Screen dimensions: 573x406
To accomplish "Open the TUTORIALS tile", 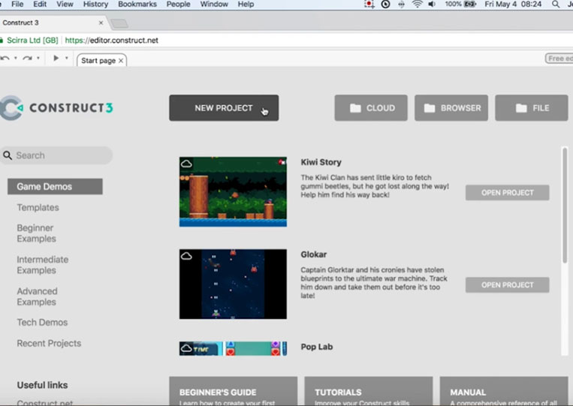I will point(368,392).
